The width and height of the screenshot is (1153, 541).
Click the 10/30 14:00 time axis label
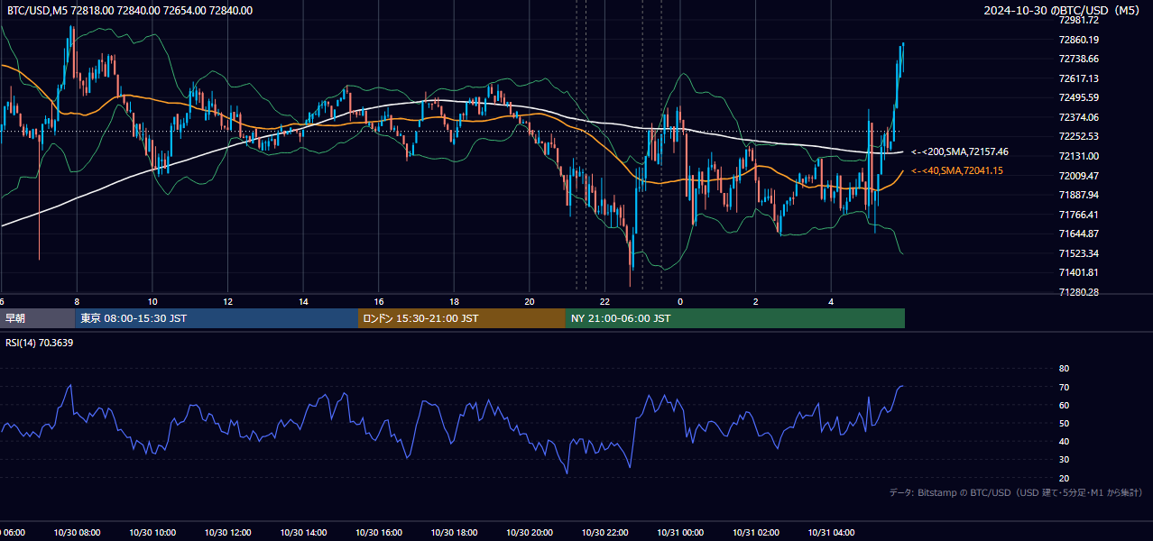(303, 533)
